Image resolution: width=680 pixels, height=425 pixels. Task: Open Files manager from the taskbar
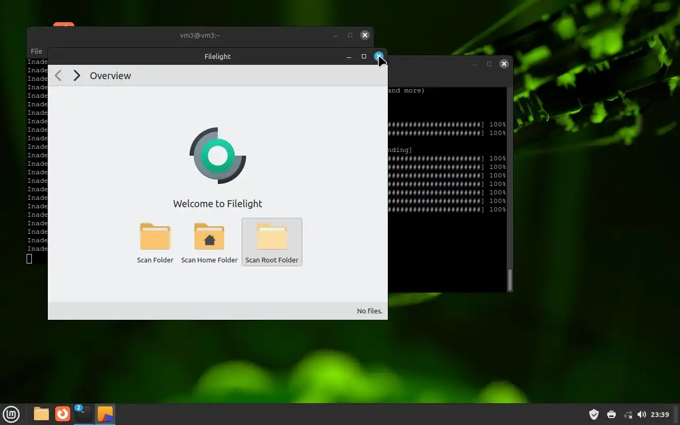(41, 414)
